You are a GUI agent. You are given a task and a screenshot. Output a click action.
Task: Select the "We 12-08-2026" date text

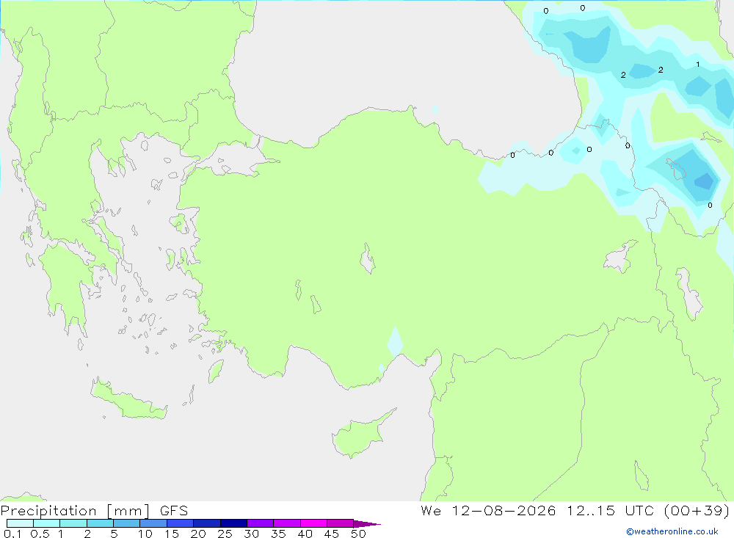(x=488, y=510)
